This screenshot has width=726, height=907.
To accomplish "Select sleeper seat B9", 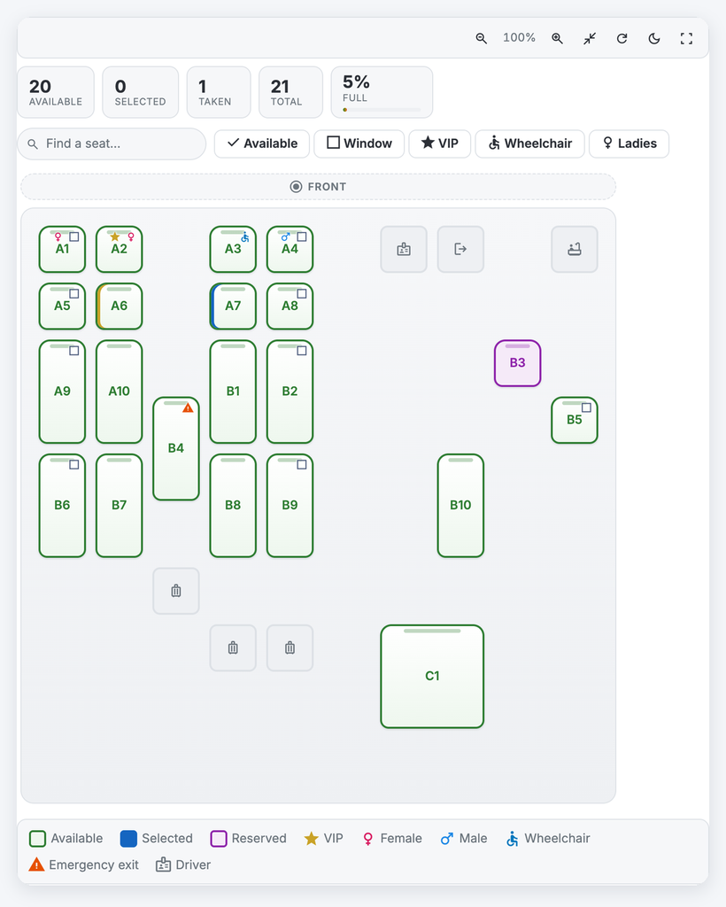I will (x=290, y=506).
